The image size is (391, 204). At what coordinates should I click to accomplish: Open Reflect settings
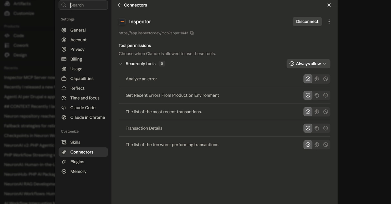83,88
